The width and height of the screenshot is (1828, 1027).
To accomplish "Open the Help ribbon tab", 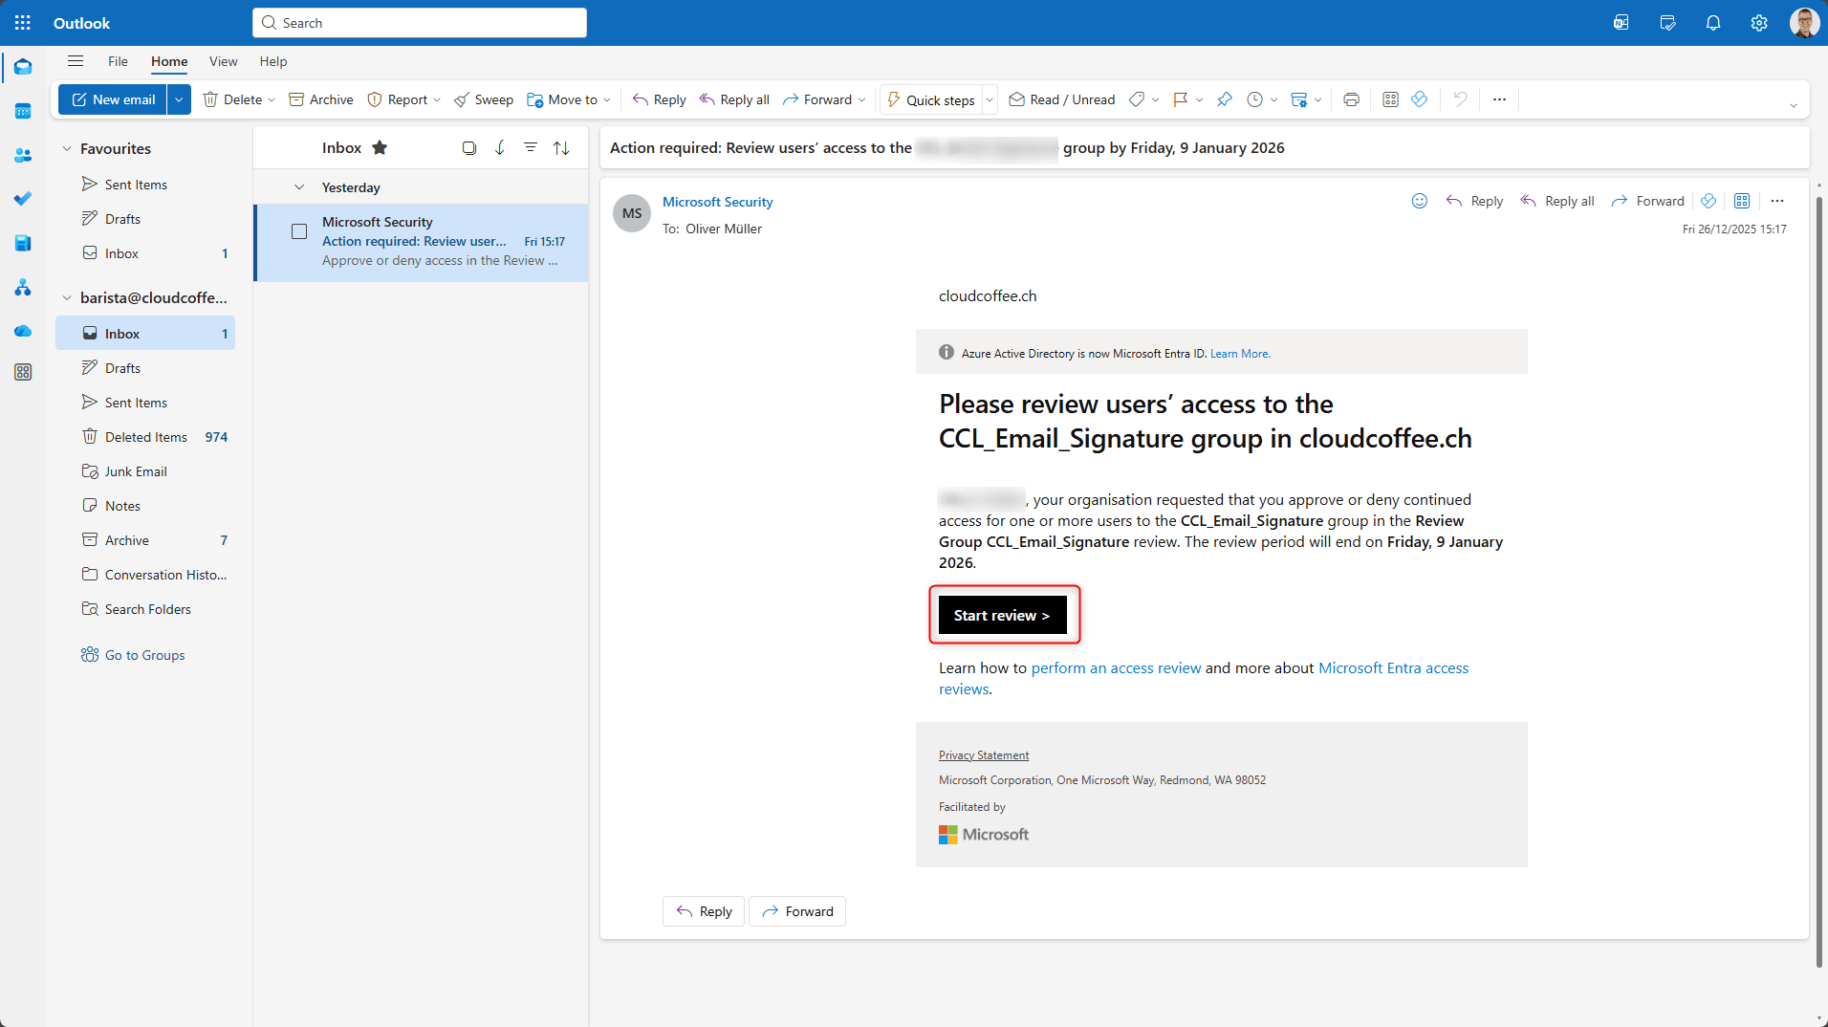I will 272,61.
